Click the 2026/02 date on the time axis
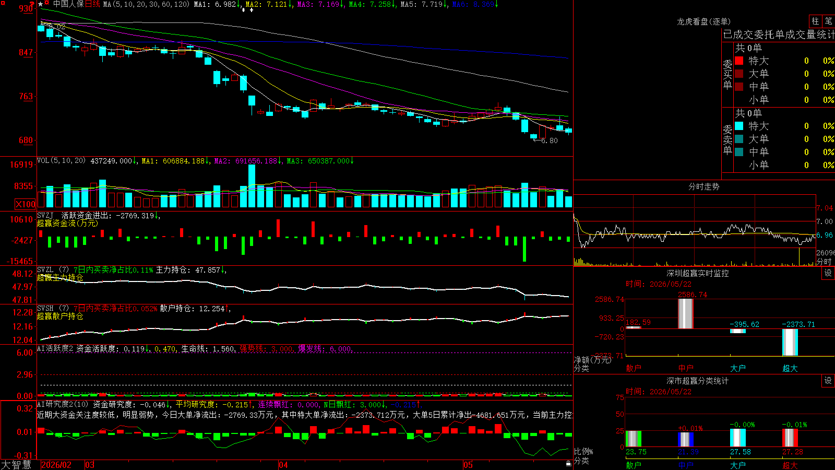The width and height of the screenshot is (835, 470). 56,465
